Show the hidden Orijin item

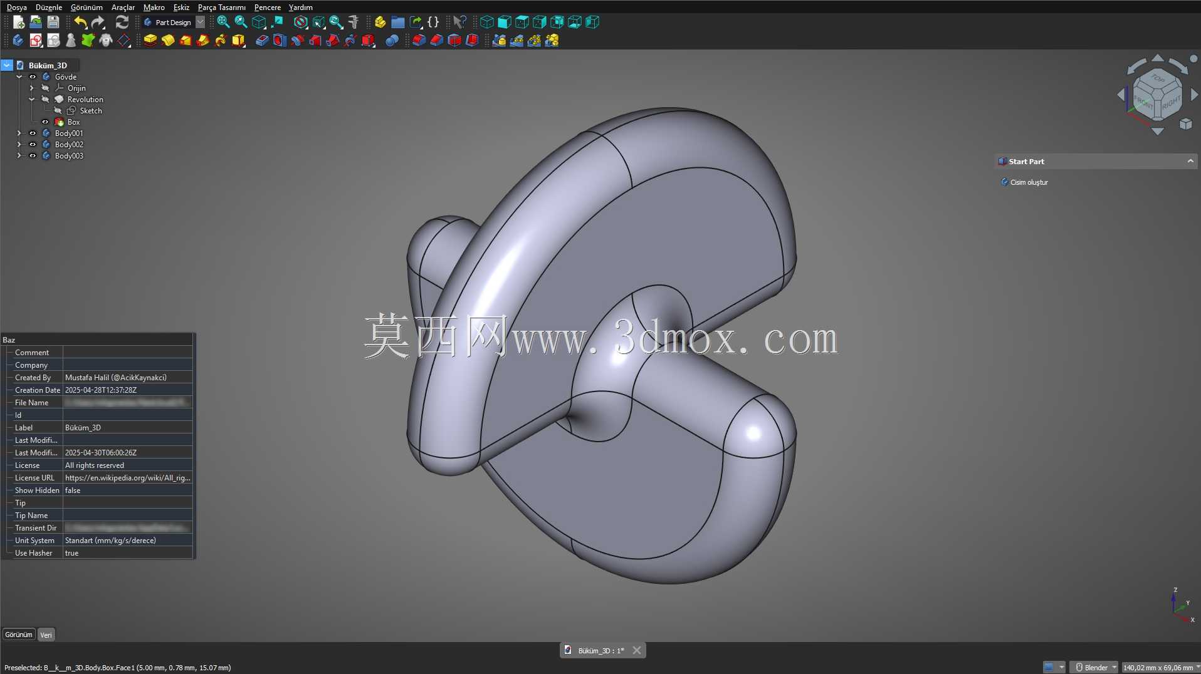(45, 88)
